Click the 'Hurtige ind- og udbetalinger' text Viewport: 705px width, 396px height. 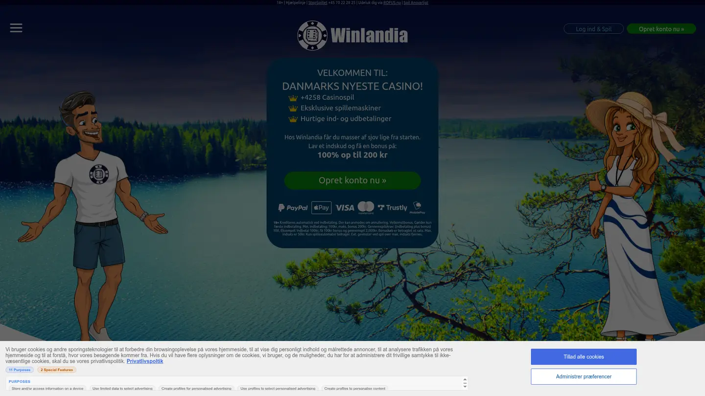coord(346,119)
